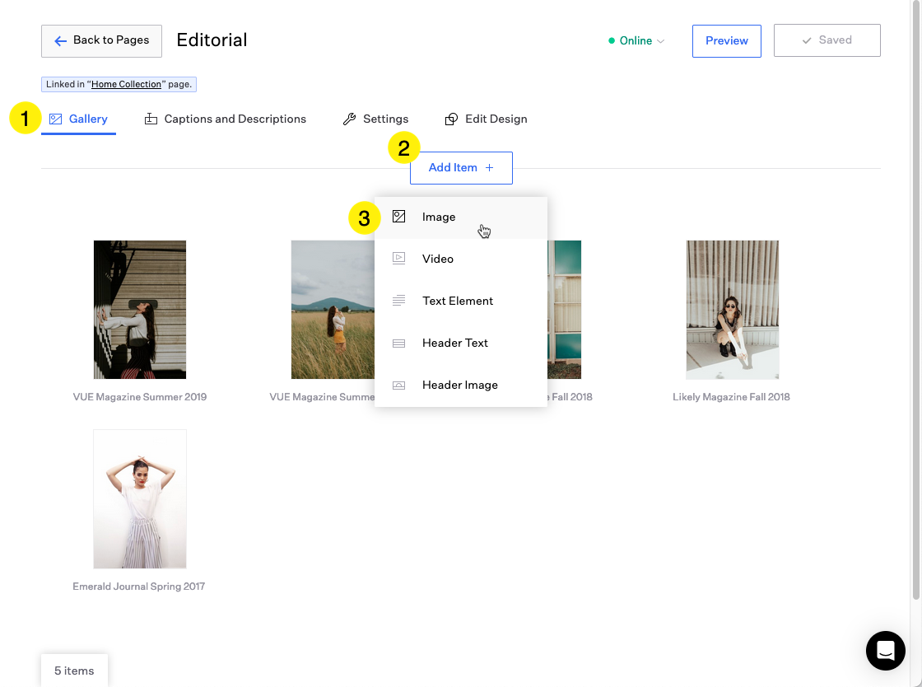The width and height of the screenshot is (922, 687).
Task: Click the Text Element lines icon
Action: pyautogui.click(x=398, y=301)
